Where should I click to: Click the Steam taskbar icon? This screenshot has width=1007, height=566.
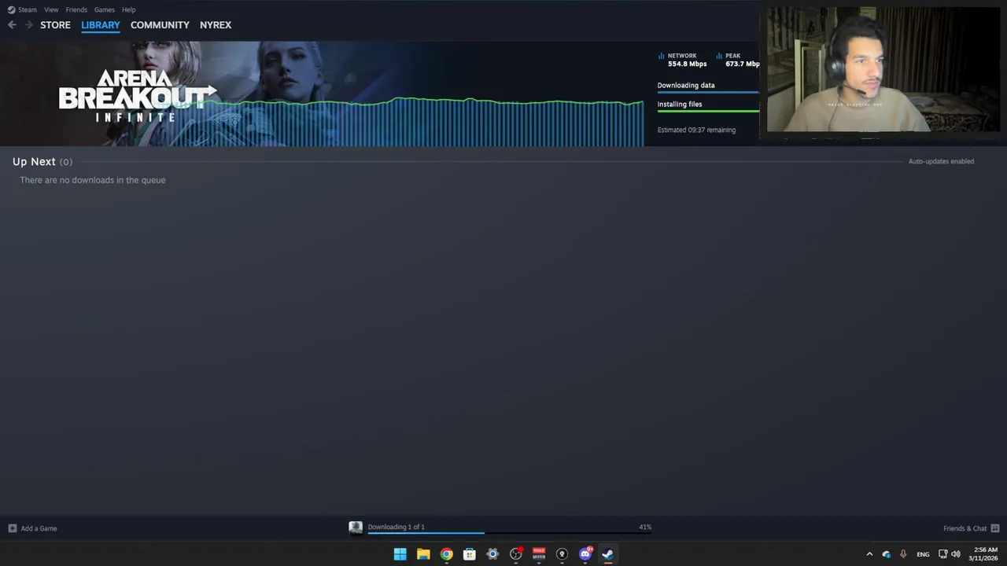pyautogui.click(x=608, y=554)
